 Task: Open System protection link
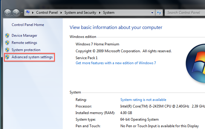(26, 50)
